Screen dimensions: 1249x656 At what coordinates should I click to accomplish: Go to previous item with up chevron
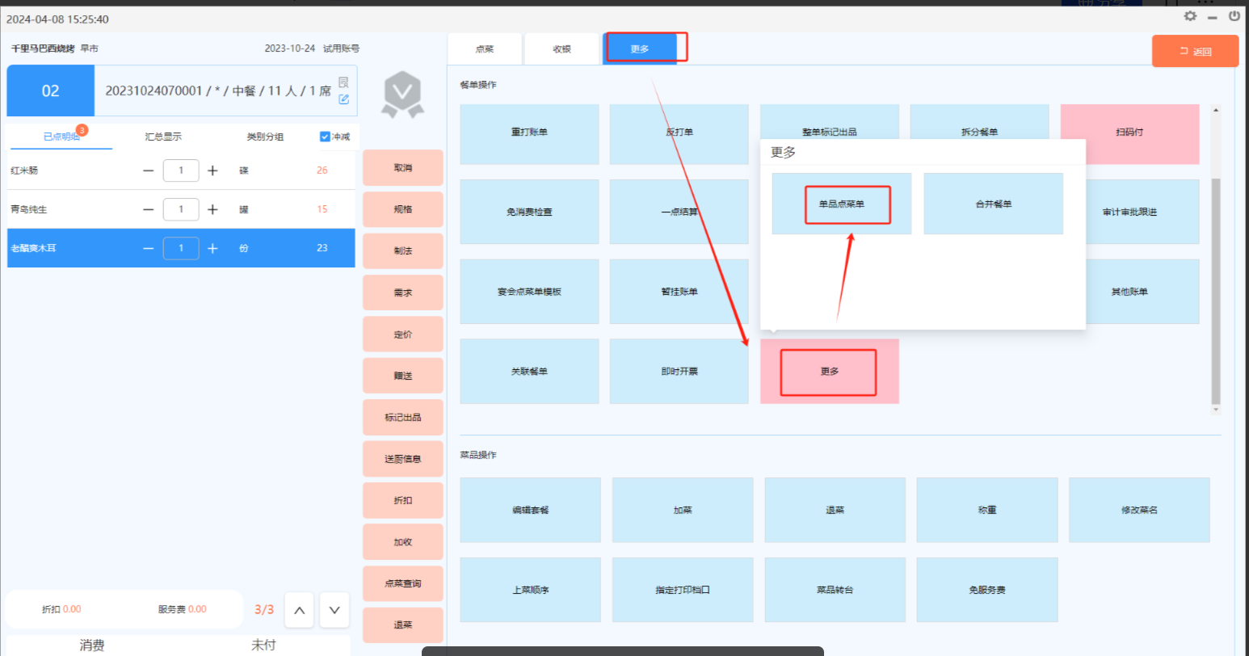299,610
